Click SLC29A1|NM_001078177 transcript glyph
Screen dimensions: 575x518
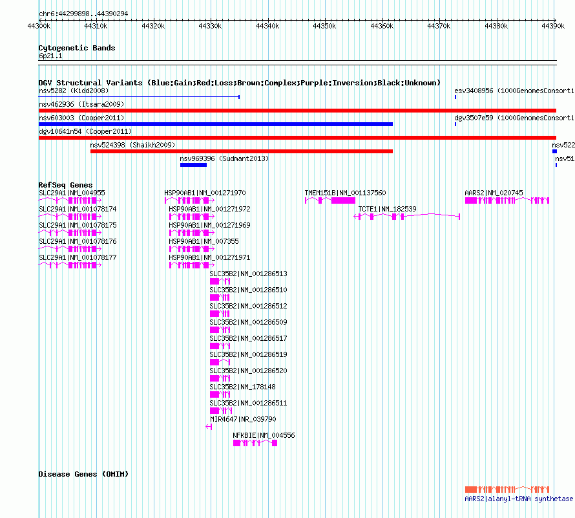click(x=70, y=265)
